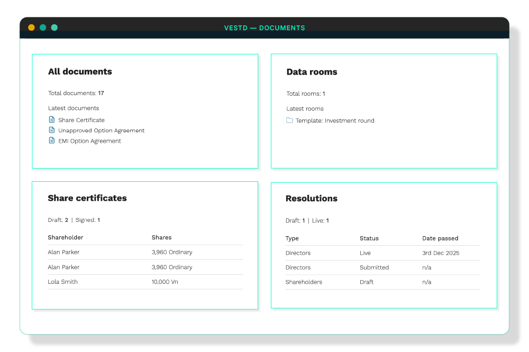This screenshot has height=352, width=529.
Task: Click the folder icon beside Template: Investment round
Action: tap(289, 120)
